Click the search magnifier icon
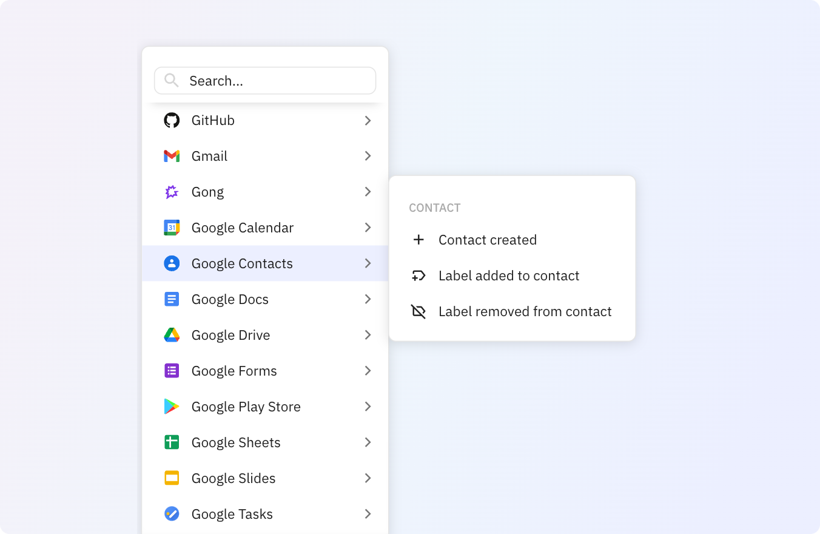This screenshot has height=534, width=820. point(172,81)
